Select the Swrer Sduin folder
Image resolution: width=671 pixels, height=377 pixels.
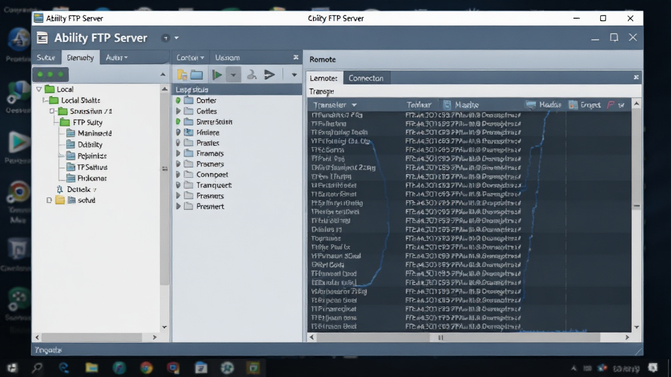coord(214,122)
